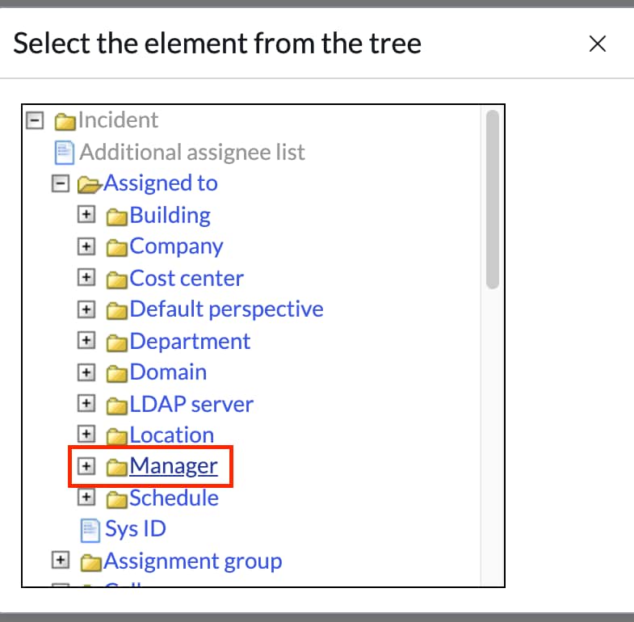Click the LDAP server folder icon
Viewport: 634px width, 622px height.
(x=118, y=405)
